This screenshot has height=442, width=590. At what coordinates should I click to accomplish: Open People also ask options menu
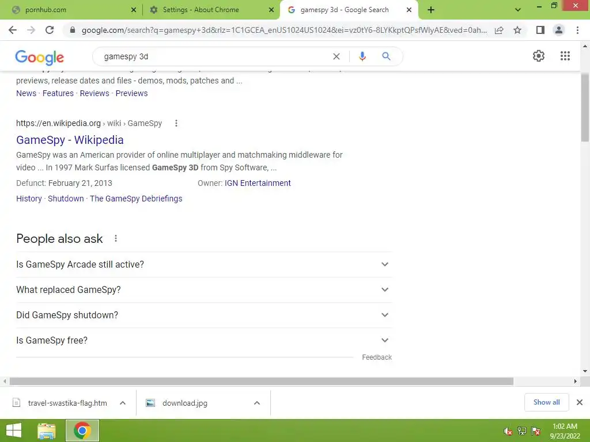[x=116, y=238]
